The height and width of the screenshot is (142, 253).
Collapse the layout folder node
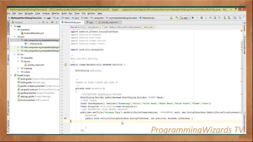[18, 62]
